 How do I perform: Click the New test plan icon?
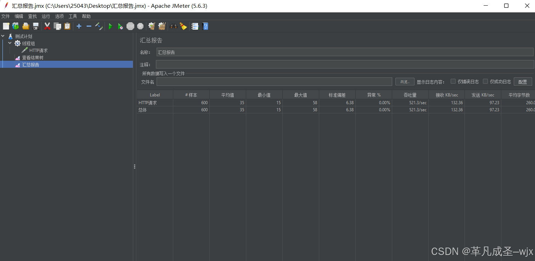[x=6, y=26]
